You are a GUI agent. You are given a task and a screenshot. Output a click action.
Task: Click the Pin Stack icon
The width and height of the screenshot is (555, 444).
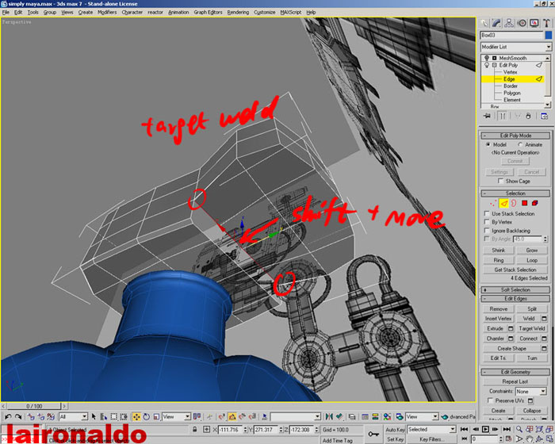point(485,115)
